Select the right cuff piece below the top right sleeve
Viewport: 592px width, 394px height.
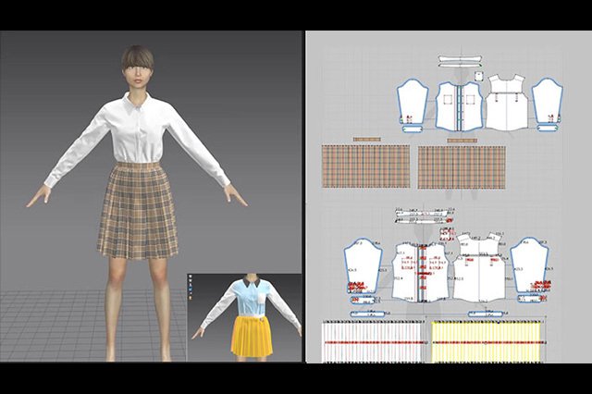(548, 129)
